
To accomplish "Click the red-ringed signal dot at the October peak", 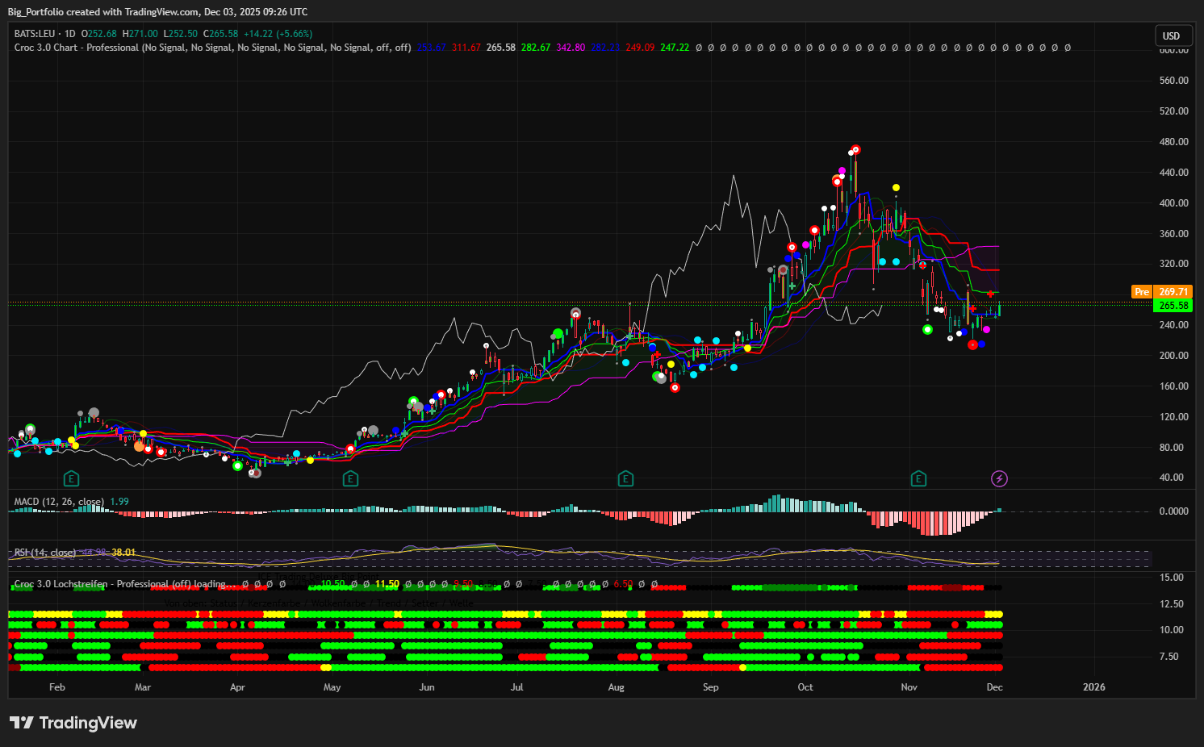I will (x=855, y=150).
